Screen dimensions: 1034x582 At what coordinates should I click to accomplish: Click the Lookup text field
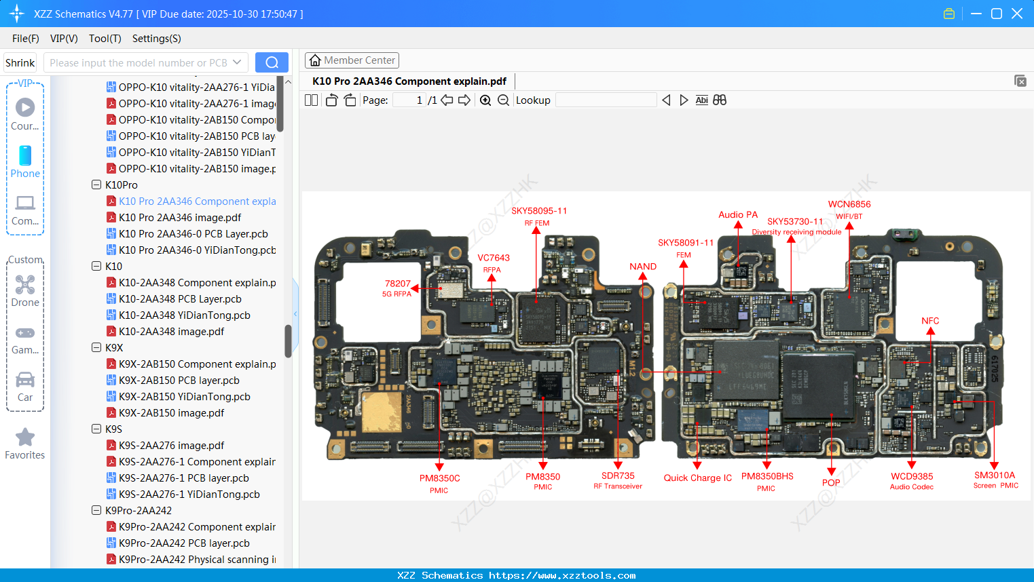tap(606, 100)
